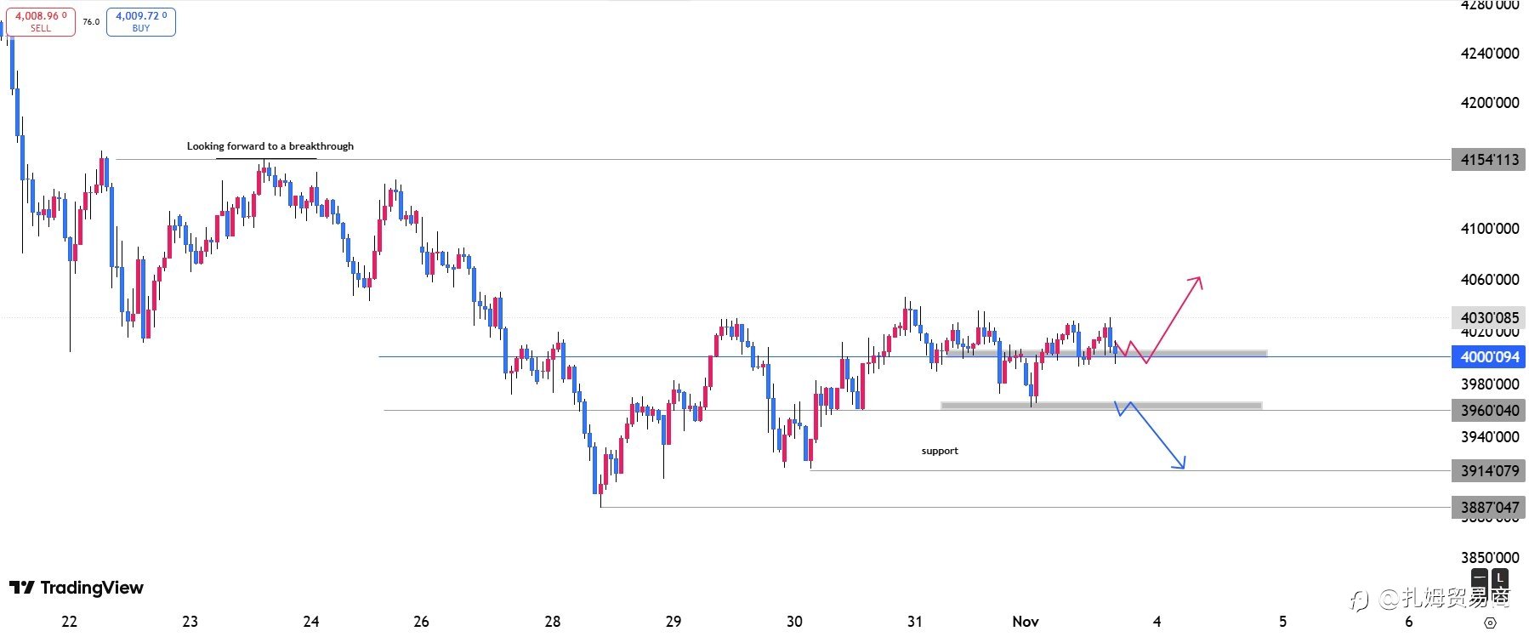This screenshot has width=1529, height=637.
Task: Click the gray 4030'085 price label
Action: pos(1489,318)
